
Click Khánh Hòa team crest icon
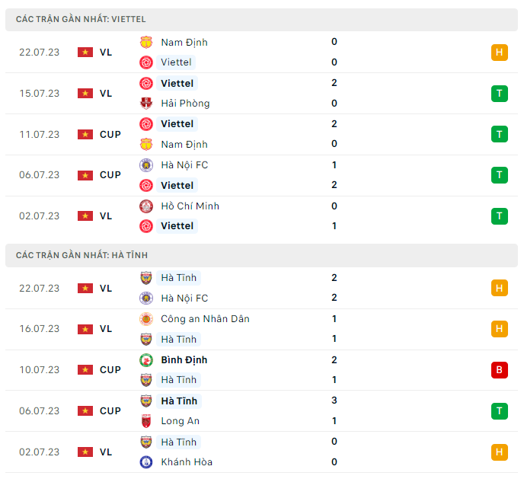pyautogui.click(x=146, y=462)
